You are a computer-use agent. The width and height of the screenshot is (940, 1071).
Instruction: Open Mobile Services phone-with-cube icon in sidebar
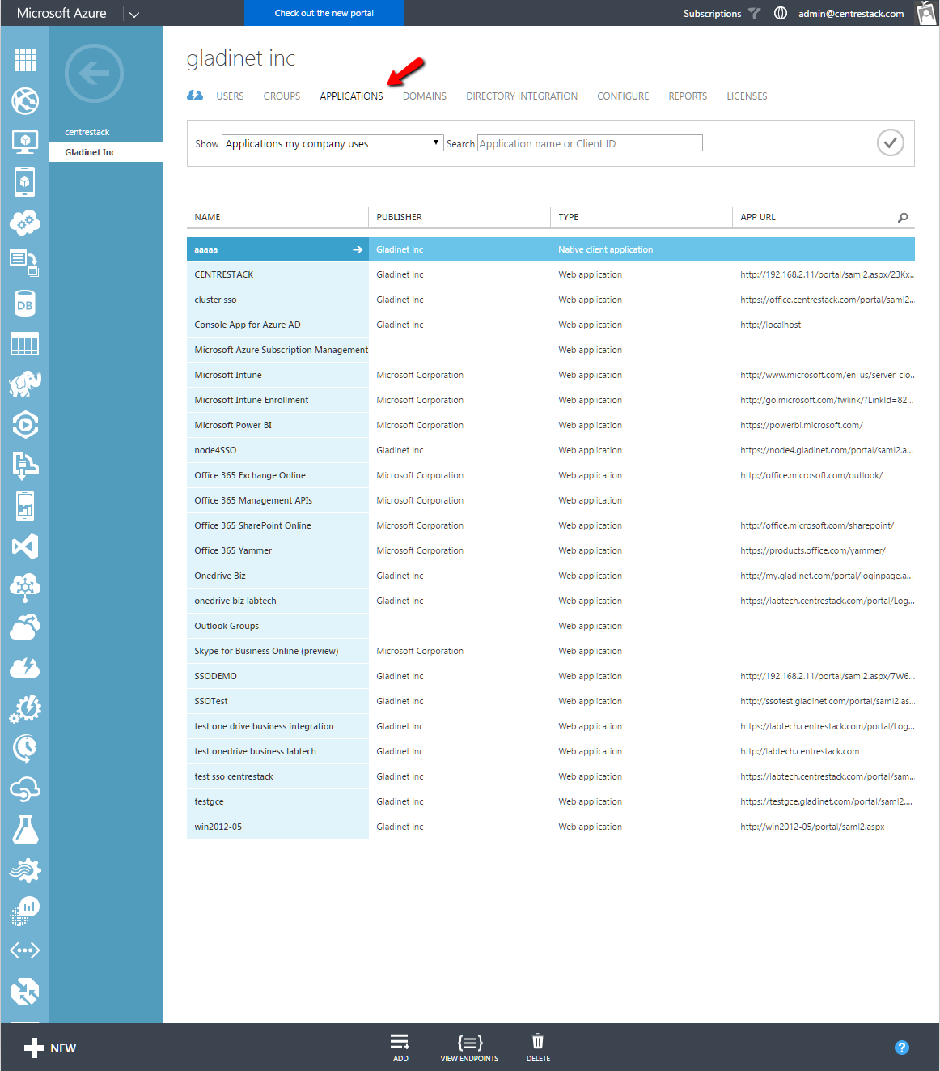click(25, 182)
